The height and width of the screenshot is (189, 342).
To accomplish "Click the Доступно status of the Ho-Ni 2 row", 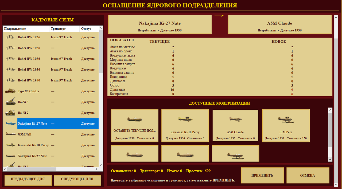I will [88, 113].
